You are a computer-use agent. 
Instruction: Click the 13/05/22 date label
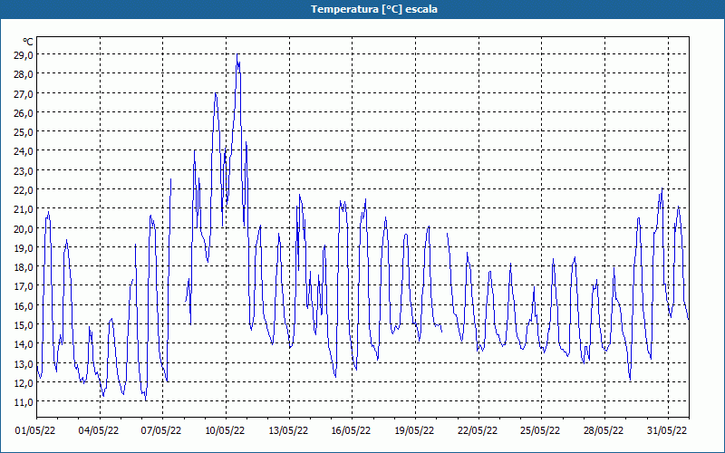pos(288,431)
